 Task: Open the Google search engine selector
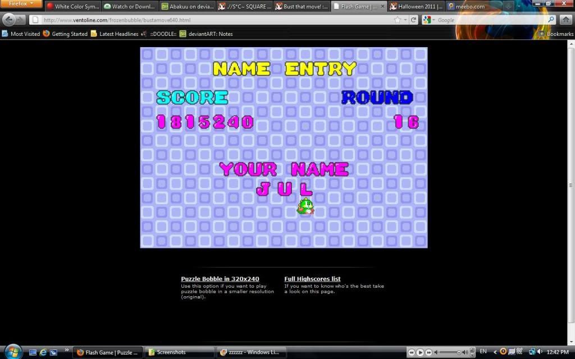coord(428,20)
